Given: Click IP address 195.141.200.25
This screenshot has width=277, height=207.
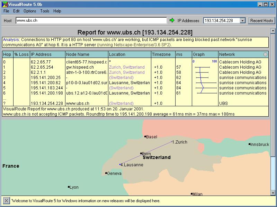Looking at the screenshot, I should pyautogui.click(x=46, y=77).
